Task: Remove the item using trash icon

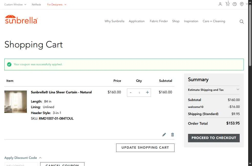Action: pos(172,135)
